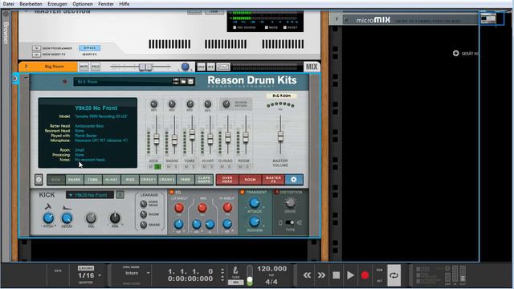The image size is (514, 289).
Task: Click the save patch disk icon
Action: point(191,82)
